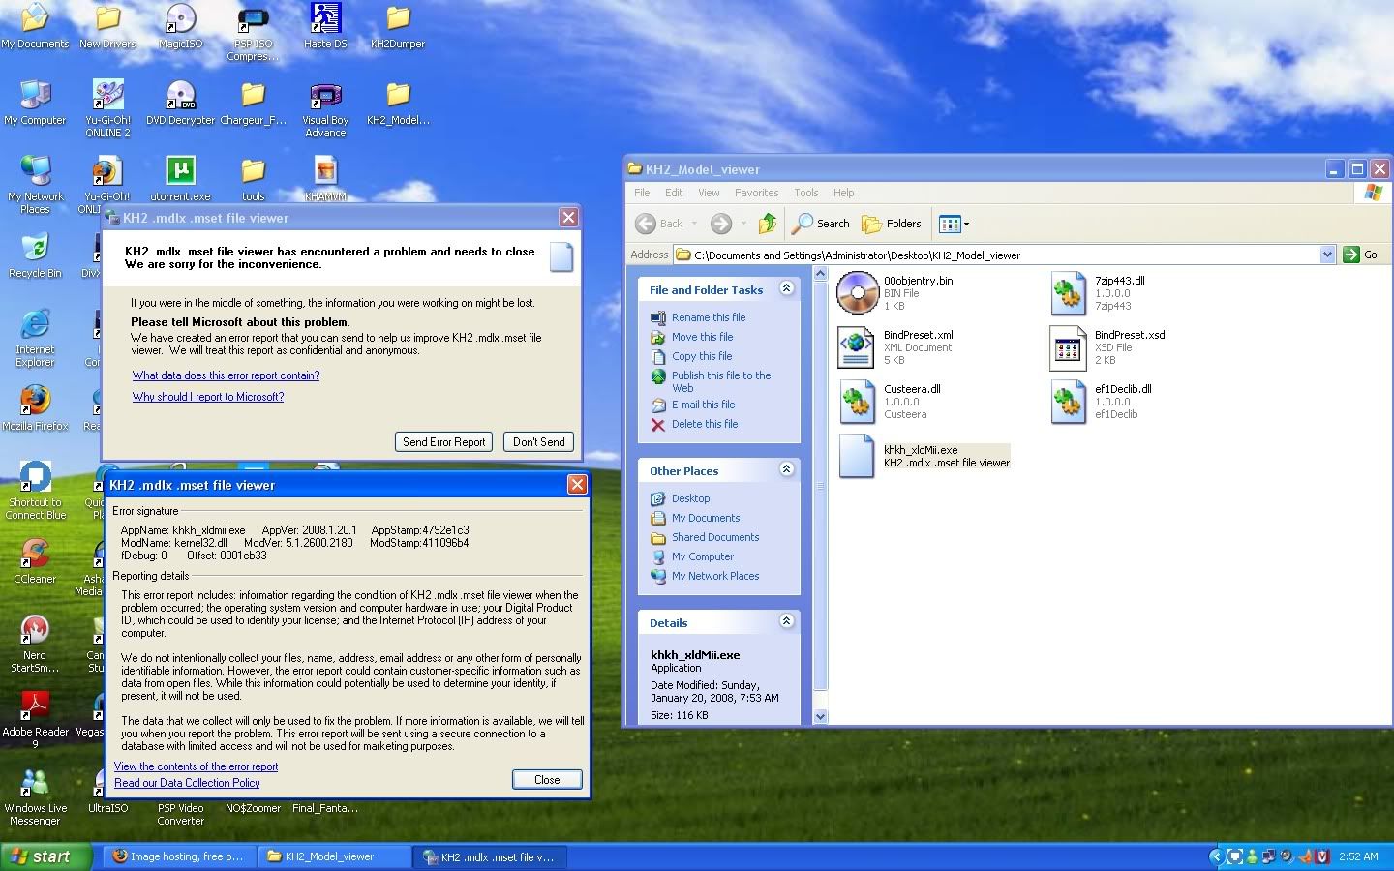Open the Windows Start menu

point(45,856)
